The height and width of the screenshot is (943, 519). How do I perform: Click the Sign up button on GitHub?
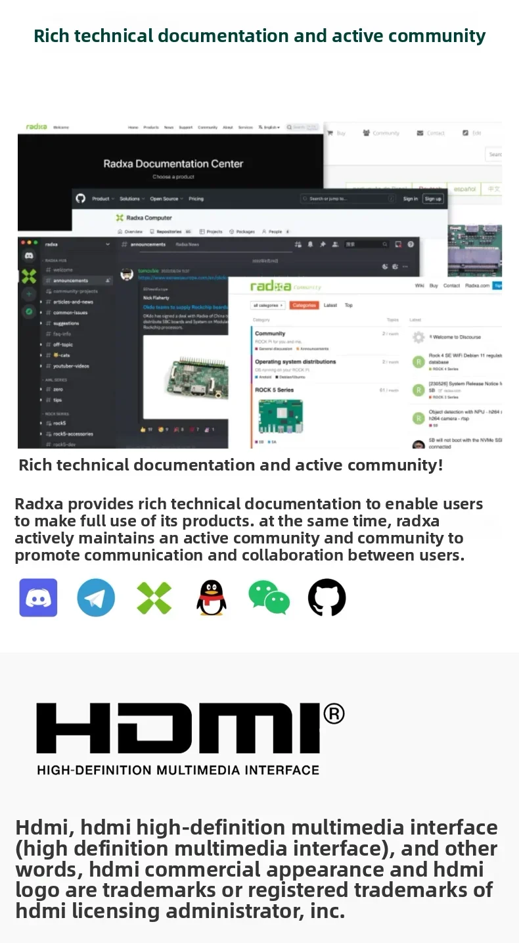(432, 198)
